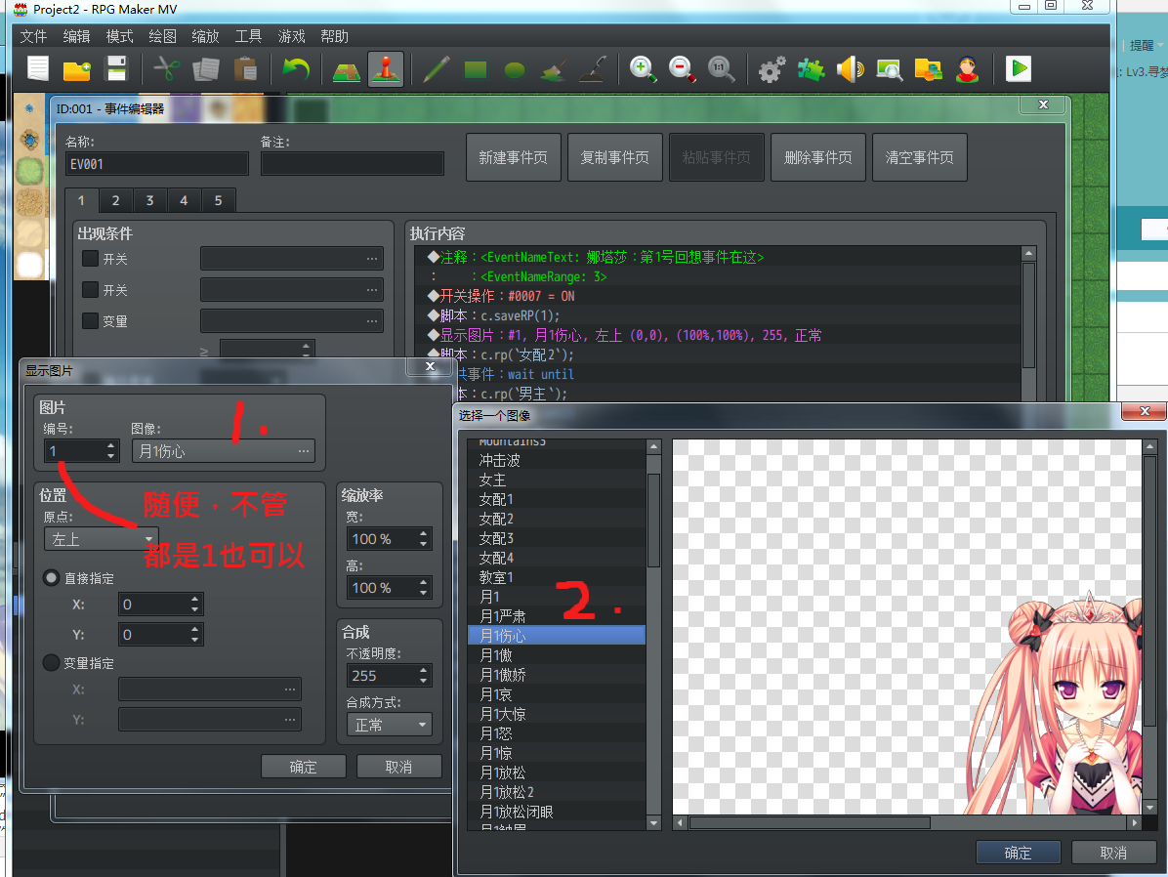Increase the 宽 scale percentage stepper
Image resolution: width=1168 pixels, height=877 pixels.
tap(423, 533)
